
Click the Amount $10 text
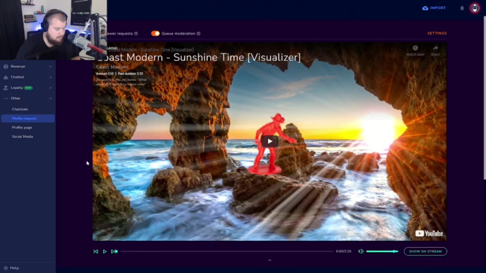point(105,74)
